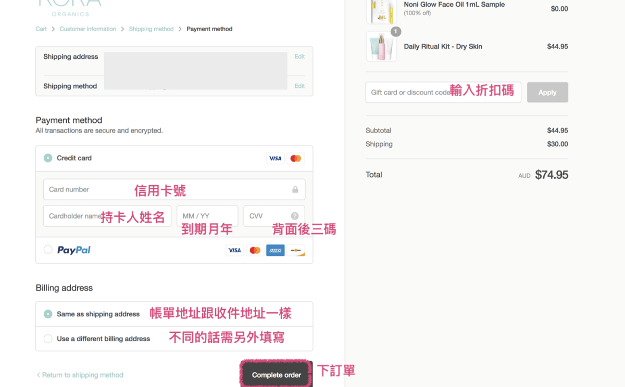
Task: Click the Visa card icon next to Credit card
Action: click(275, 158)
